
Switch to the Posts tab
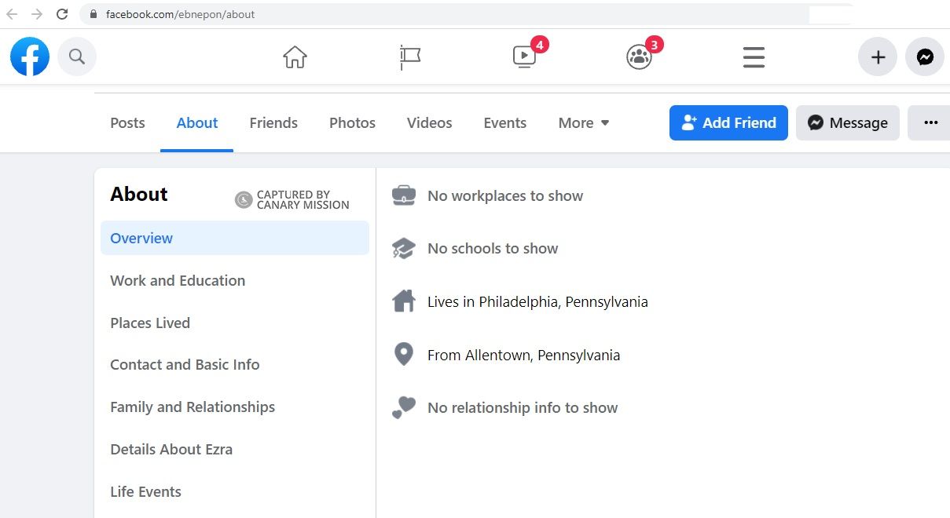point(127,123)
